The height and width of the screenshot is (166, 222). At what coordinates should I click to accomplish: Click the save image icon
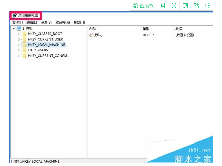[185, 6]
